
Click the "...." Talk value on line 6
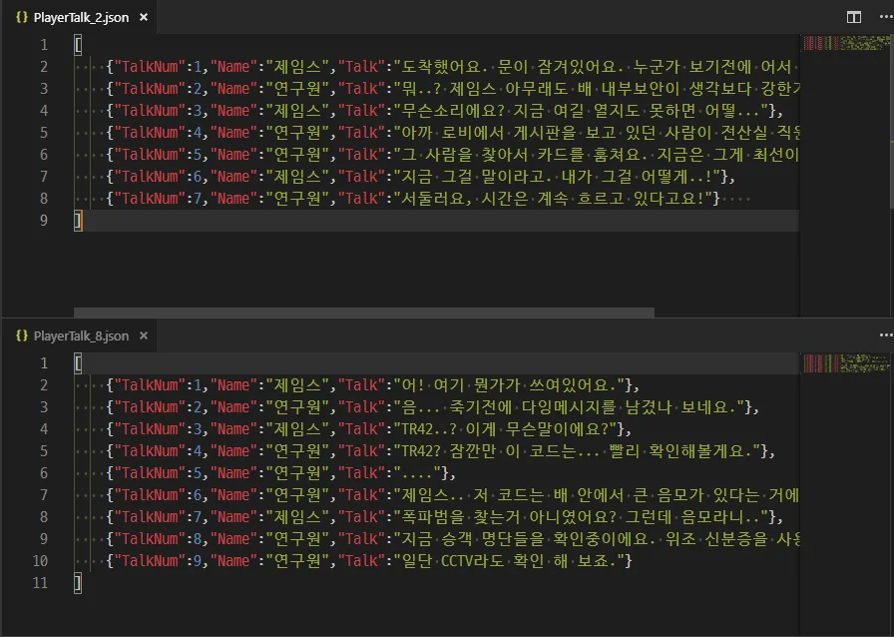tap(417, 473)
